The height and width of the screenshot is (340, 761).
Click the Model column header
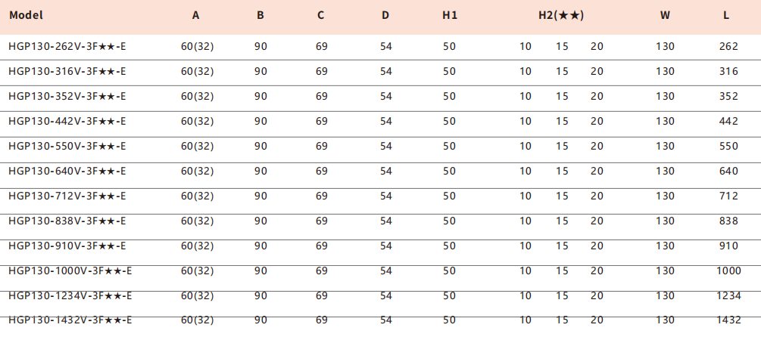point(26,15)
